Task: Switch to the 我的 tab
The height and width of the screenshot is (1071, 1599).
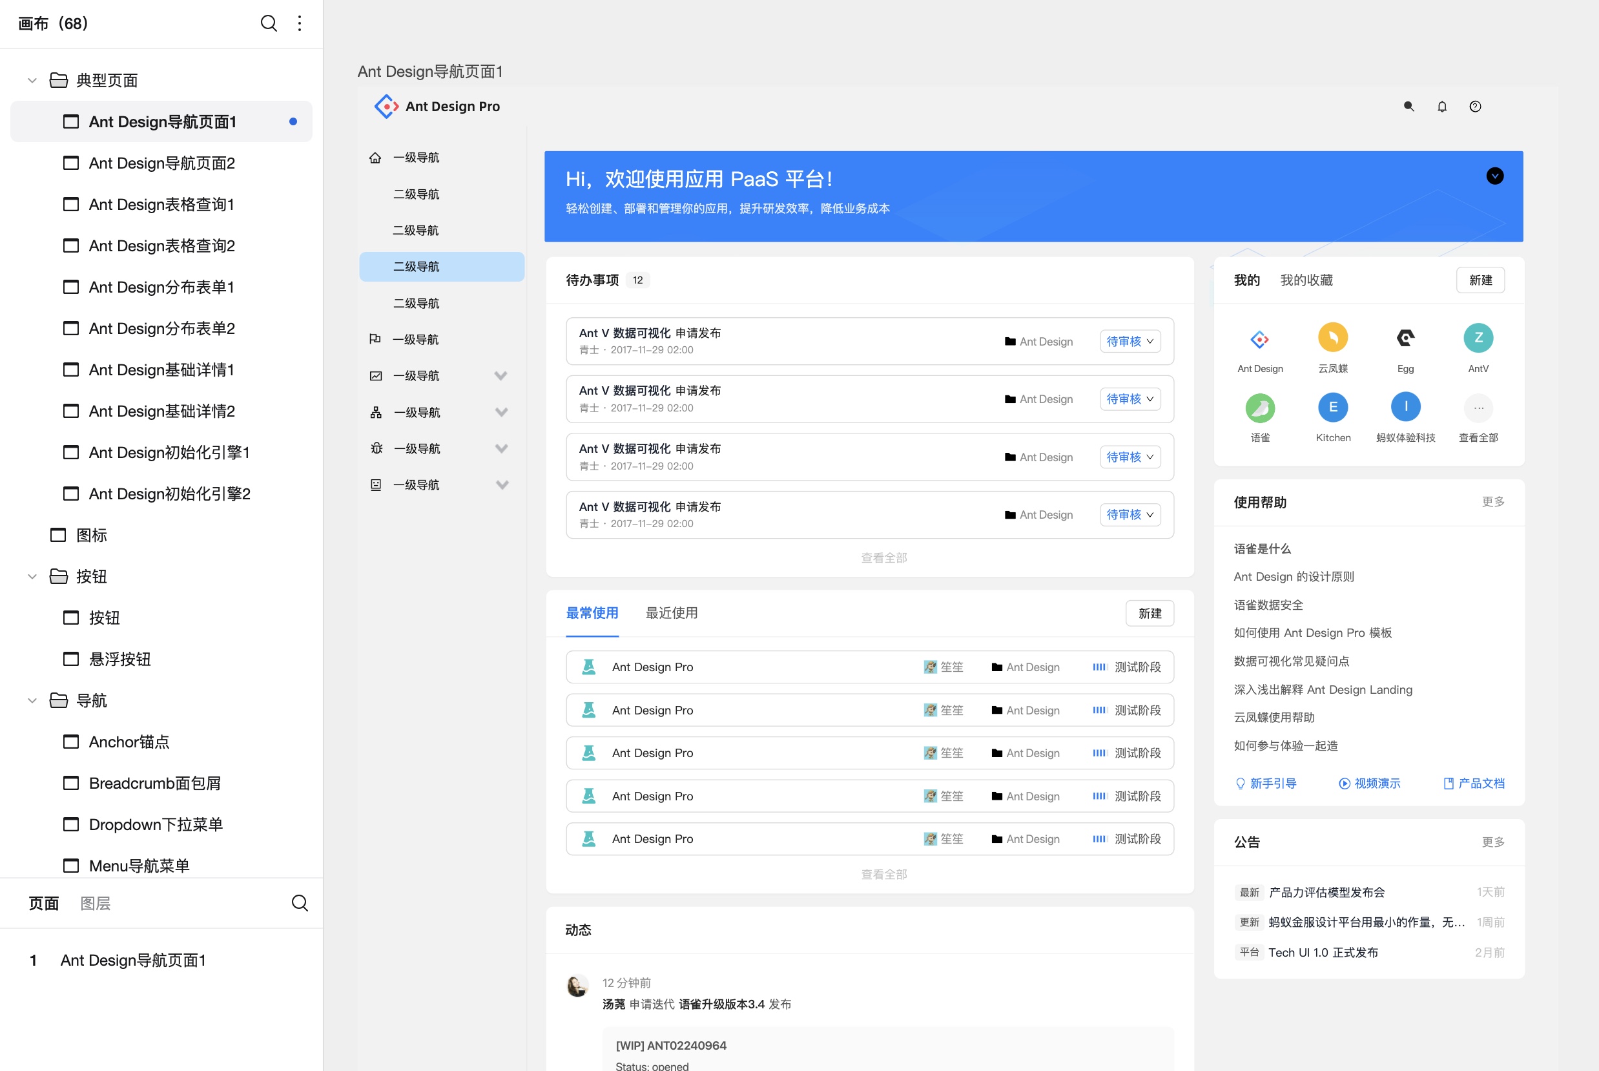Action: pyautogui.click(x=1246, y=280)
